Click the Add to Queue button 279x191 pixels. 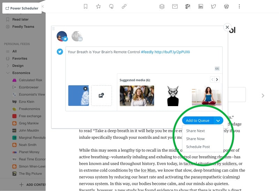[x=197, y=120]
